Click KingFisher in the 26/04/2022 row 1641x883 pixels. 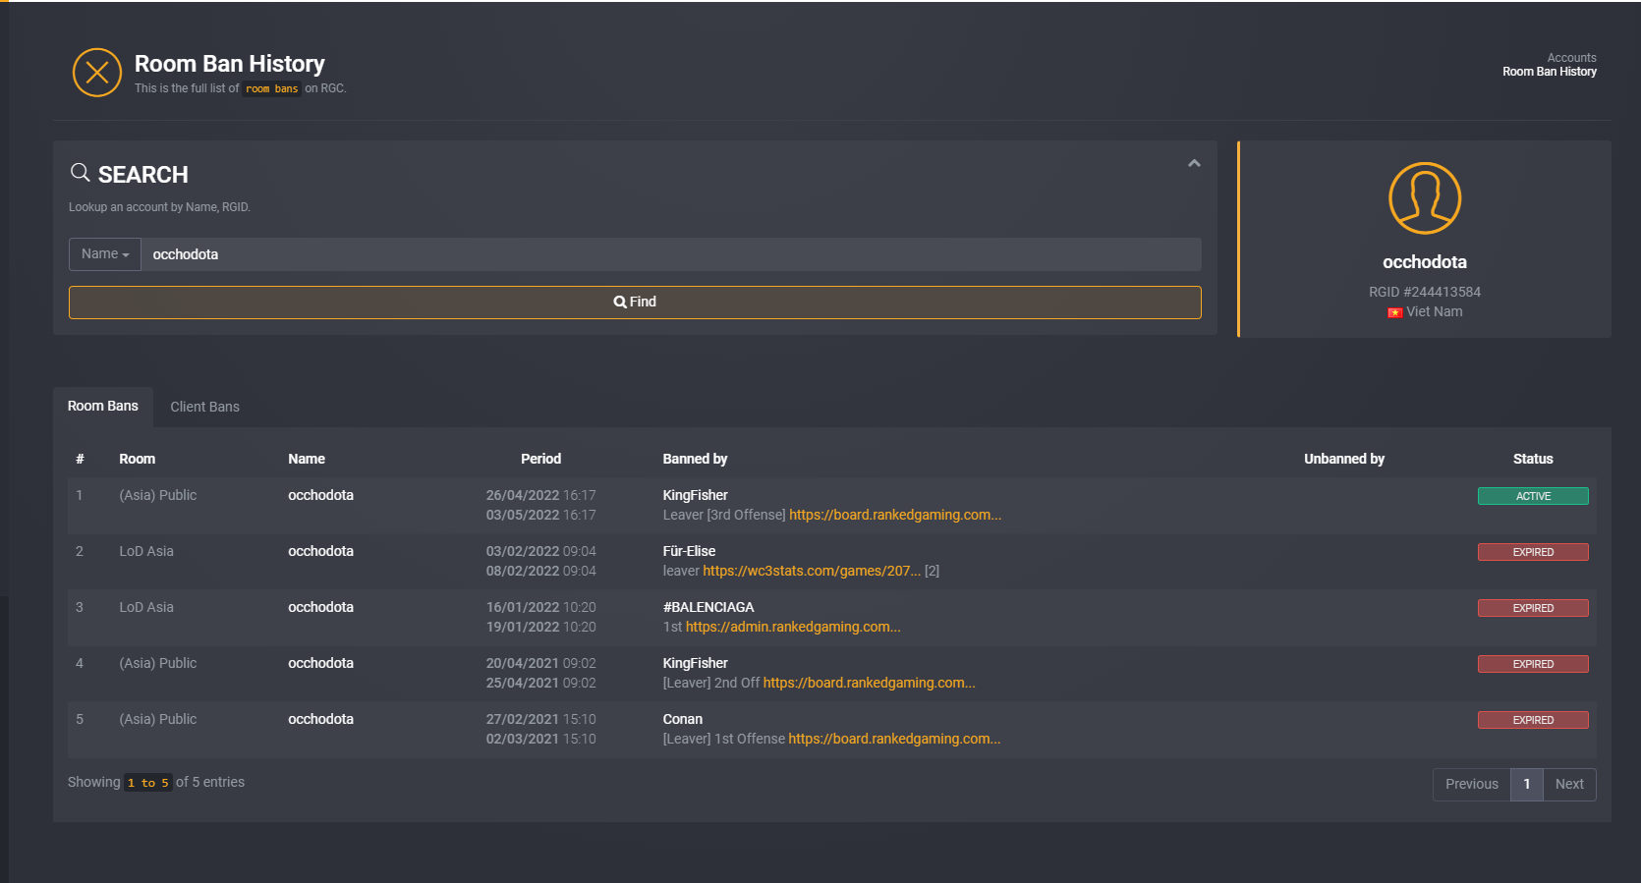pyautogui.click(x=695, y=495)
